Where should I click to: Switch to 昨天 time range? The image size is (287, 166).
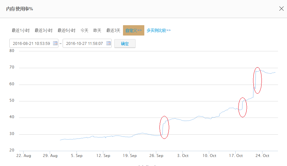pyautogui.click(x=97, y=30)
